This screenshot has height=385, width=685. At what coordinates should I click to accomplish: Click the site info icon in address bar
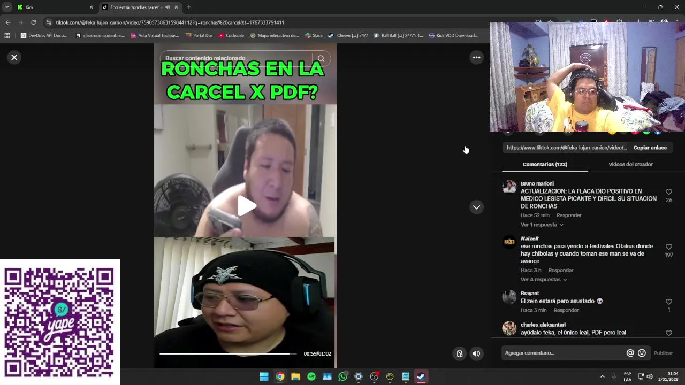tap(49, 22)
